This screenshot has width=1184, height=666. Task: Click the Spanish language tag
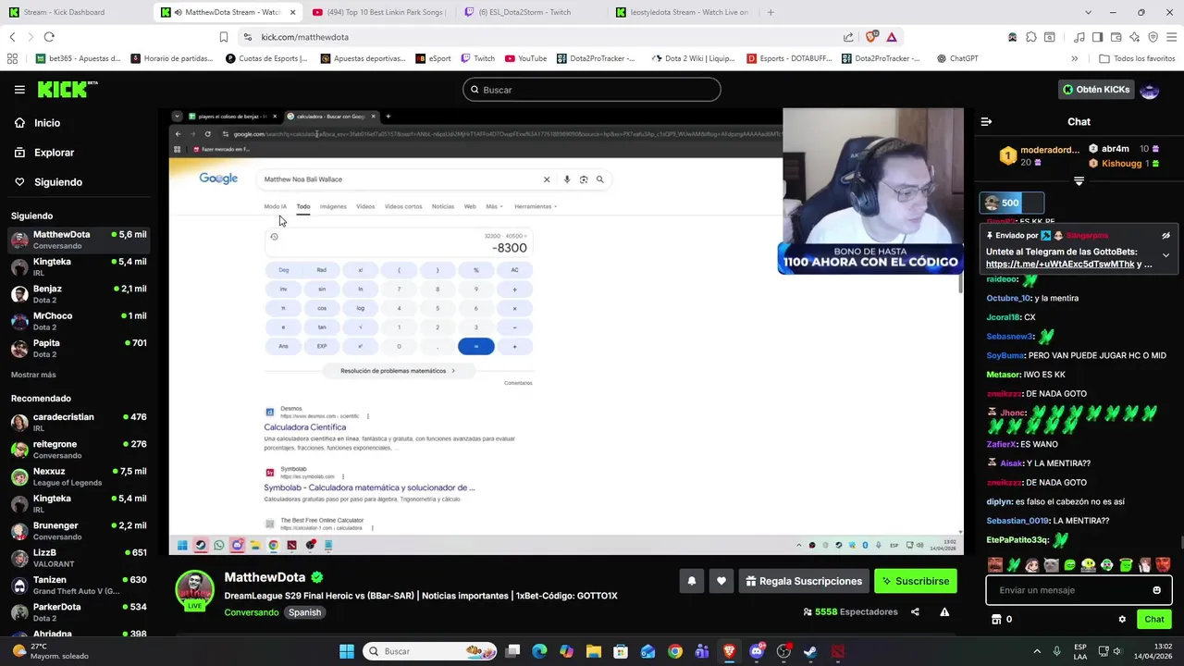coord(304,612)
